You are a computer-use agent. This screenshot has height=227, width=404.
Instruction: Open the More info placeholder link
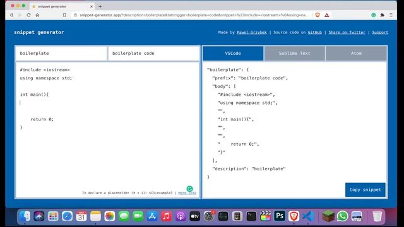click(x=187, y=193)
